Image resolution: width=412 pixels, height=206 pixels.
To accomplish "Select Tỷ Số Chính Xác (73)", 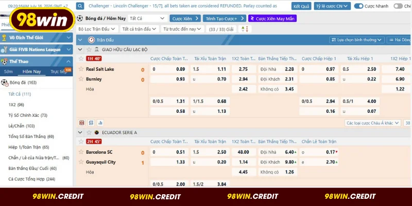I will click(x=28, y=115).
